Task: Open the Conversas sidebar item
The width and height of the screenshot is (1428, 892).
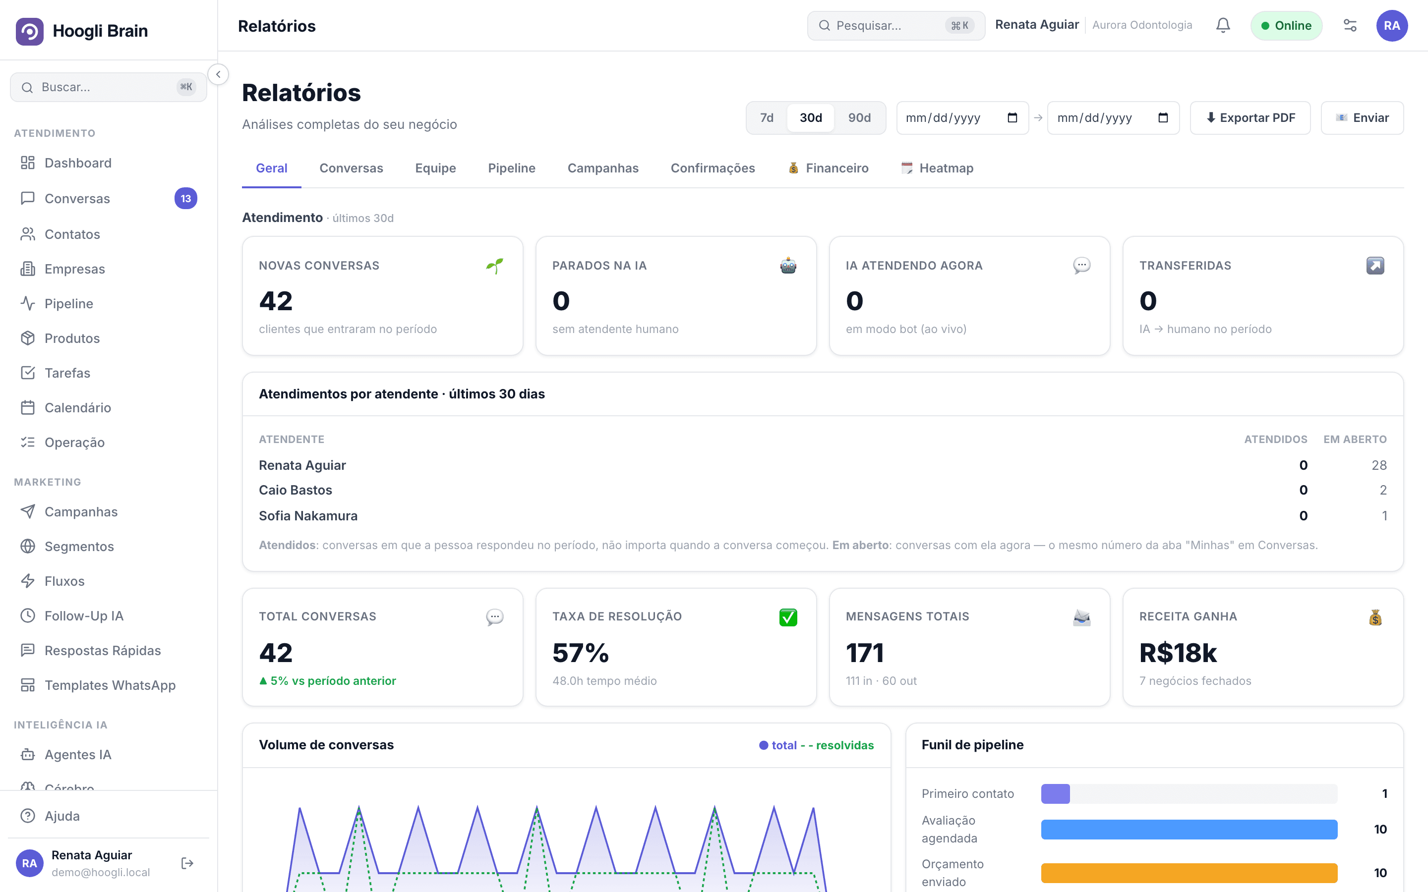Action: [x=109, y=198]
